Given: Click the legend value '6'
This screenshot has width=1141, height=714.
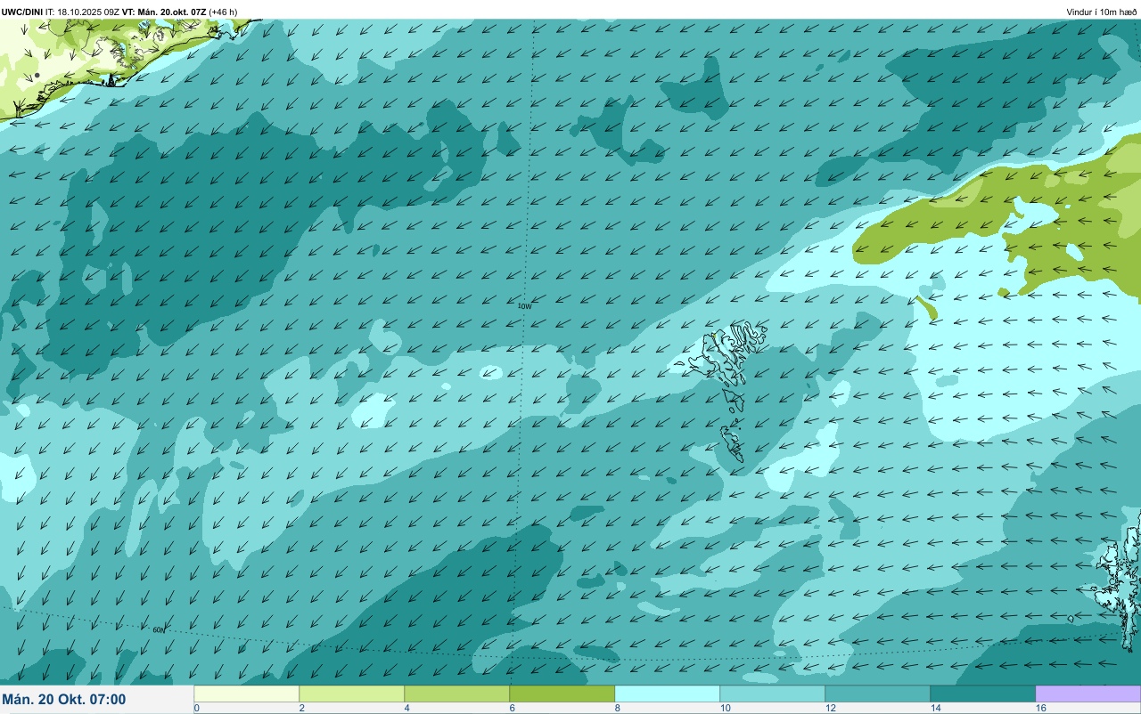Looking at the screenshot, I should [x=512, y=708].
